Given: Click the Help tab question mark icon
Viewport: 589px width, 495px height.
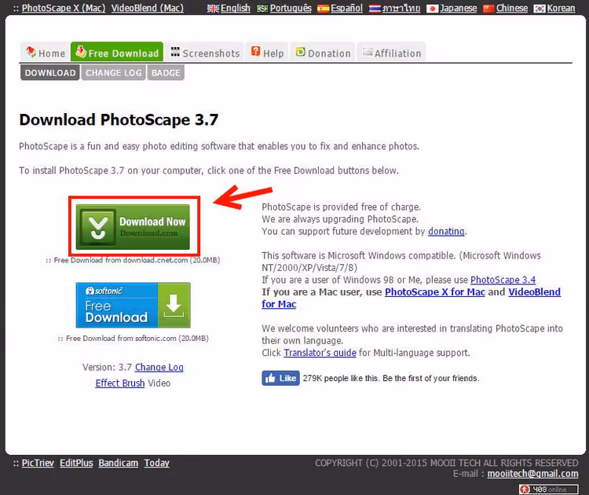Looking at the screenshot, I should point(256,51).
